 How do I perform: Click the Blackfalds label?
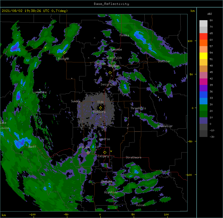click(x=114, y=58)
